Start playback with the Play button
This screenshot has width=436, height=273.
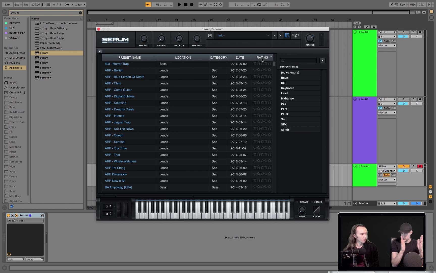[179, 5]
